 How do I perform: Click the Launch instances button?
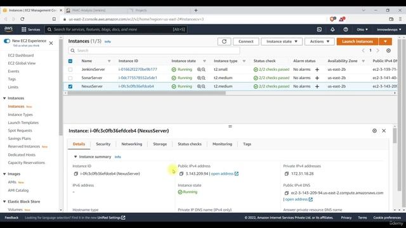pos(358,41)
